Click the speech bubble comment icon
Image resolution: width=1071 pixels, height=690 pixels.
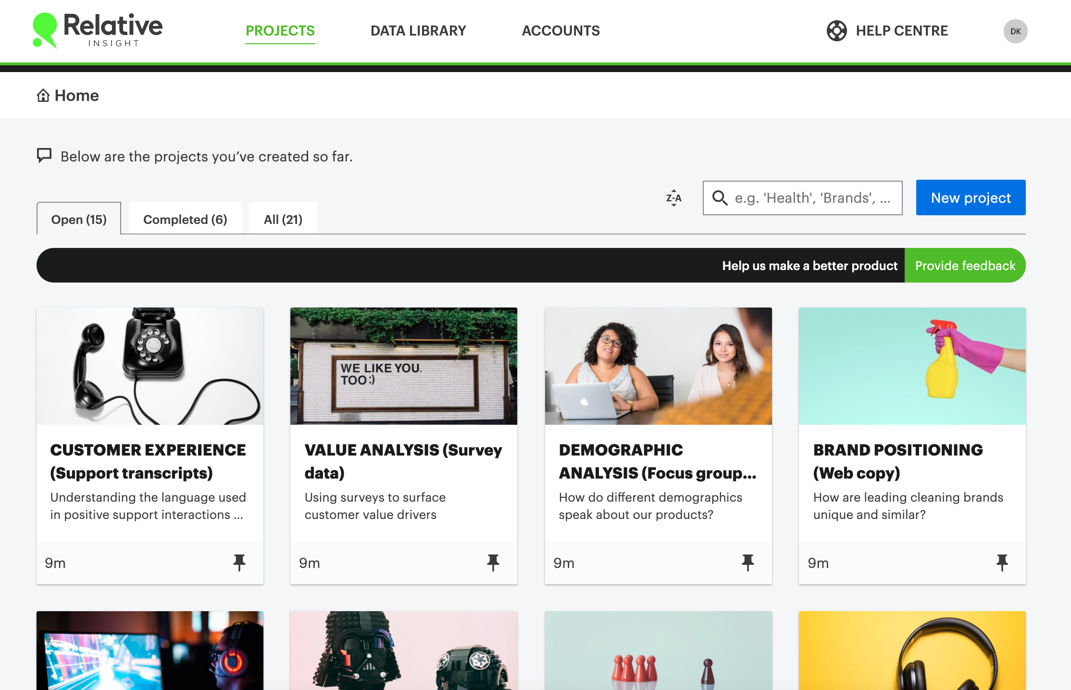(x=44, y=156)
